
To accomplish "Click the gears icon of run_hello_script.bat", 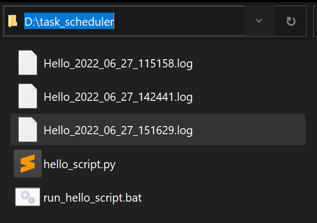I will (x=27, y=197).
